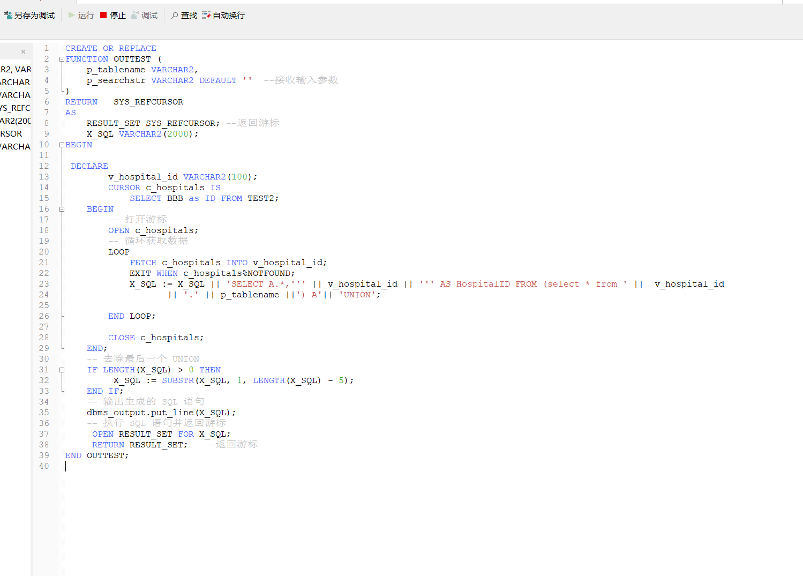Viewport: 803px width, 576px height.
Task: Click the X_SQL := X_SQL || 'SELECT A.* line
Action: click(427, 284)
